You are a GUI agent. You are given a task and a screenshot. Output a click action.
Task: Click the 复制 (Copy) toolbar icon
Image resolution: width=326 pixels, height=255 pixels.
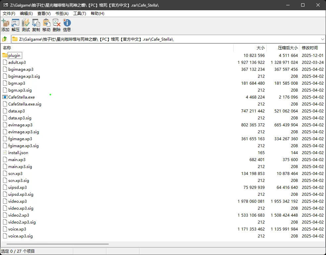pyautogui.click(x=36, y=23)
